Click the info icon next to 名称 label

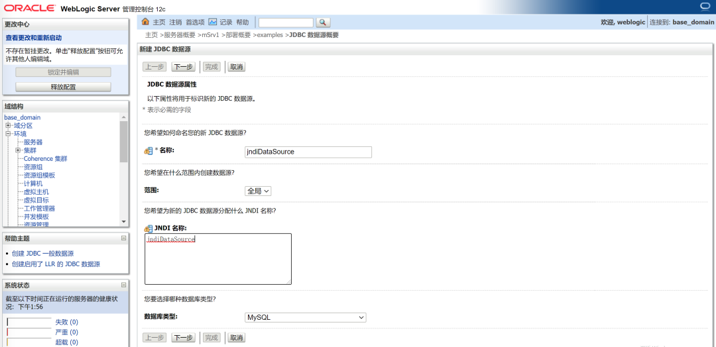coord(148,151)
